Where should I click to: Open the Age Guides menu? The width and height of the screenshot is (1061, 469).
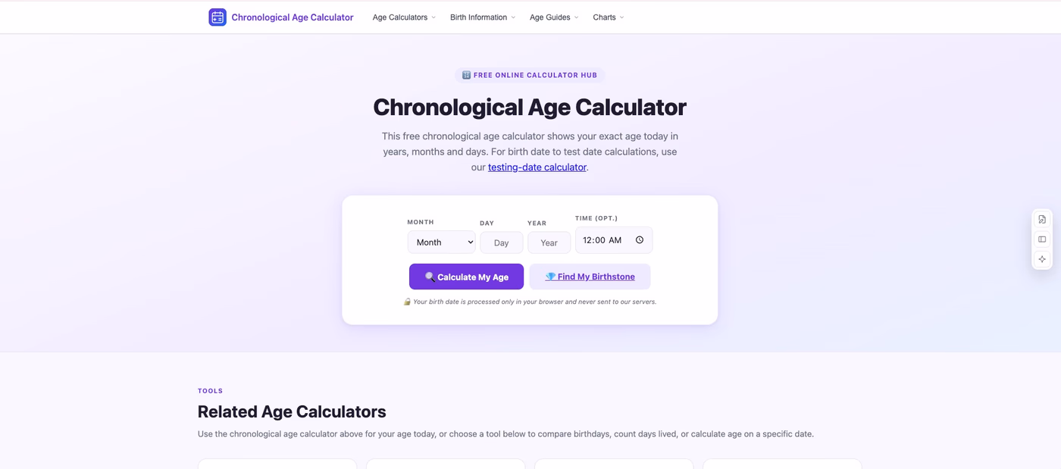554,17
